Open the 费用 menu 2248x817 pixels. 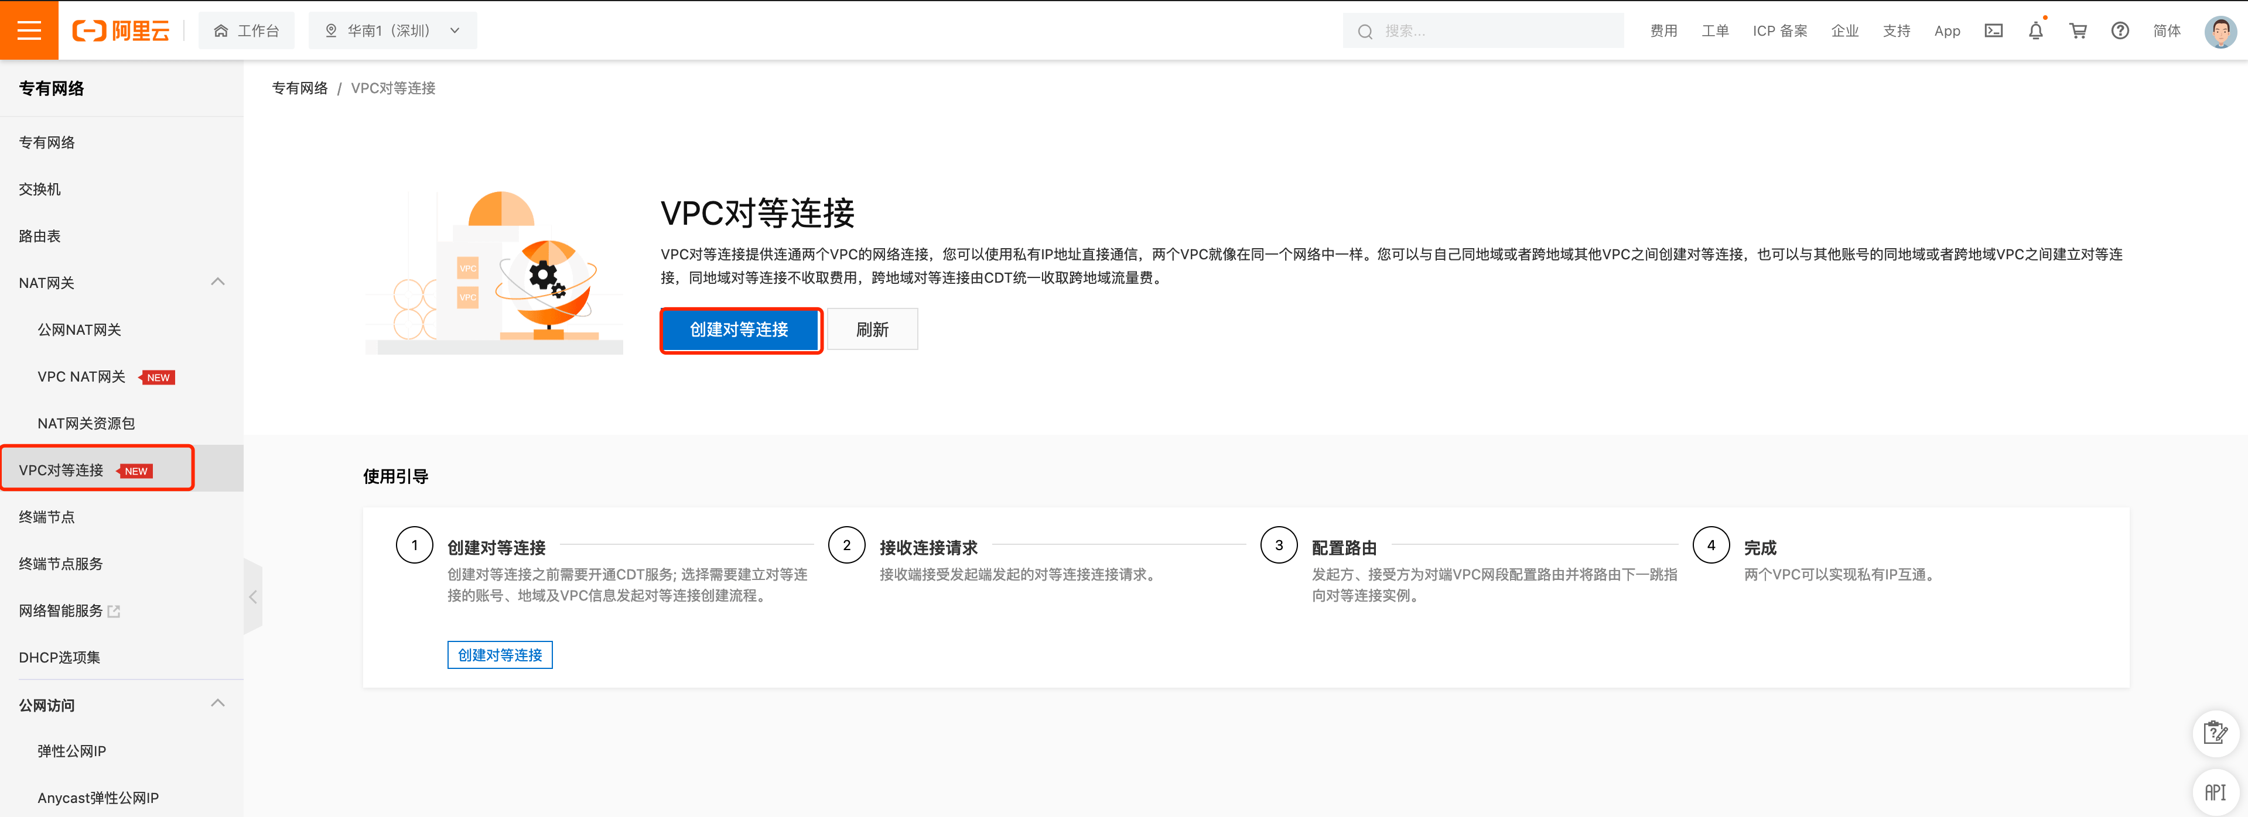(1663, 30)
